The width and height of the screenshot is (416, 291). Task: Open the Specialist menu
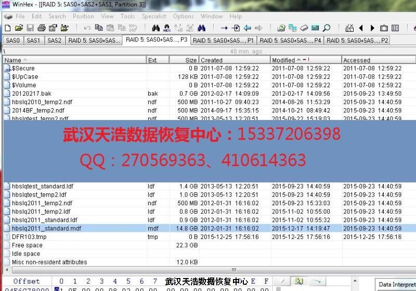(154, 16)
